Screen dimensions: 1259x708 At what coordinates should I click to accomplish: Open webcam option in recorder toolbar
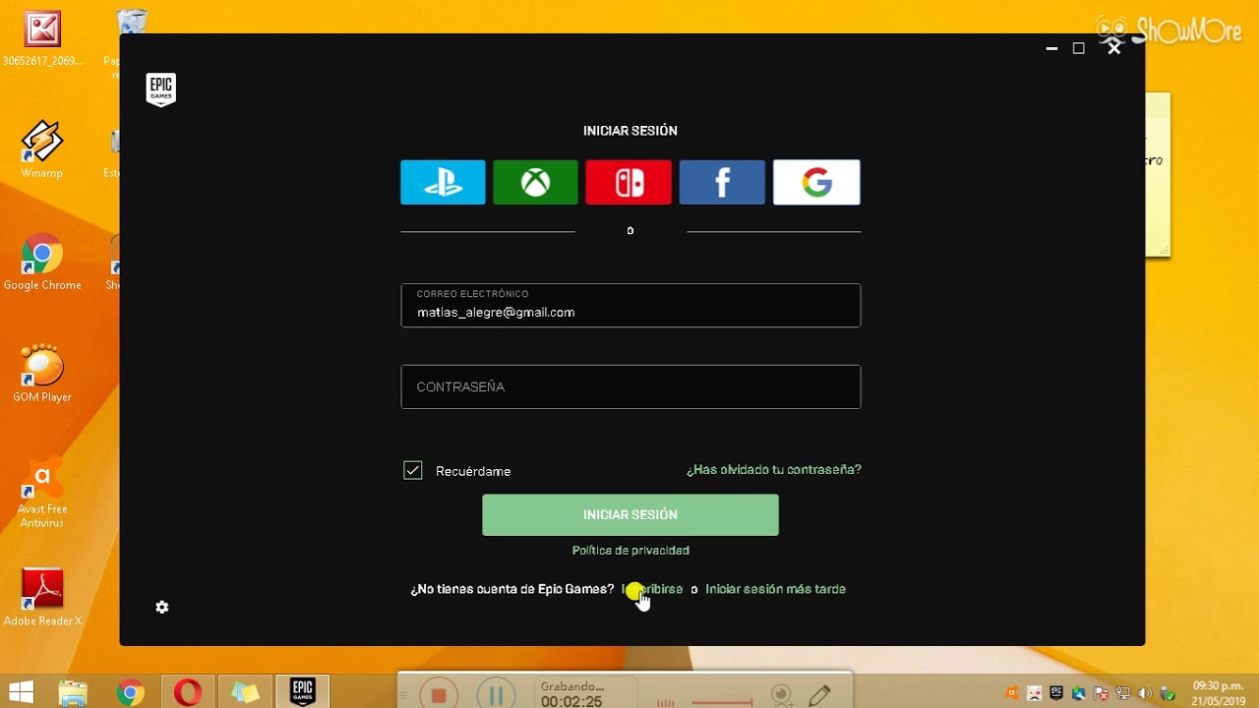tap(782, 695)
